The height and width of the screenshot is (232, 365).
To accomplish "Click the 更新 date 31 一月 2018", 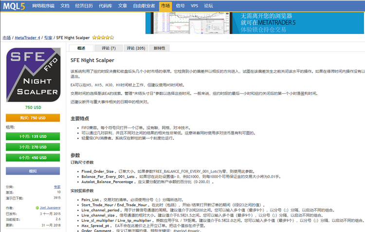I will (51, 225).
